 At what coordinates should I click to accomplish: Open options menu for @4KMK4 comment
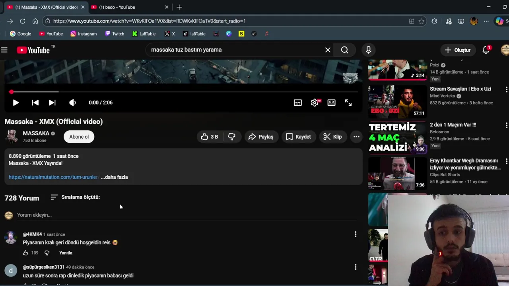point(356,234)
